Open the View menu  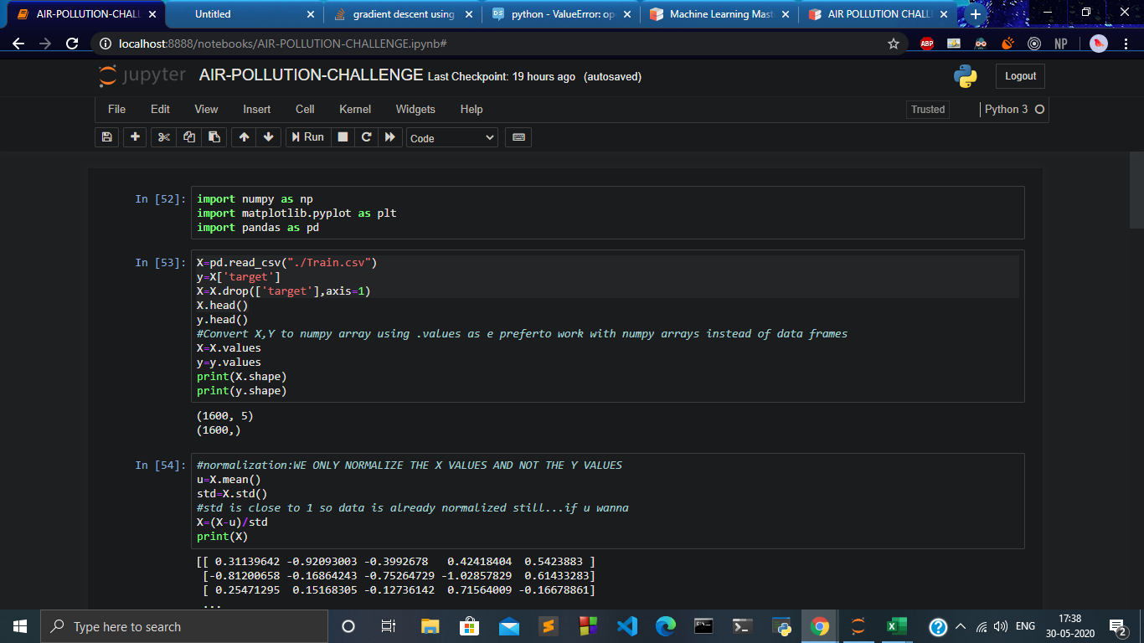pos(206,110)
